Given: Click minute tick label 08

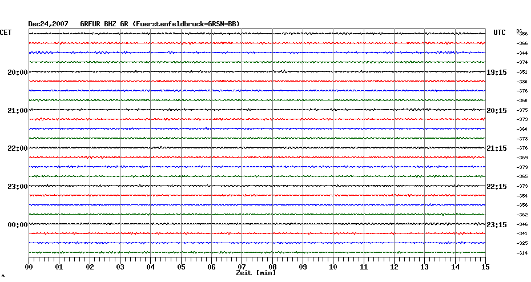Looking at the screenshot, I should point(272,267).
